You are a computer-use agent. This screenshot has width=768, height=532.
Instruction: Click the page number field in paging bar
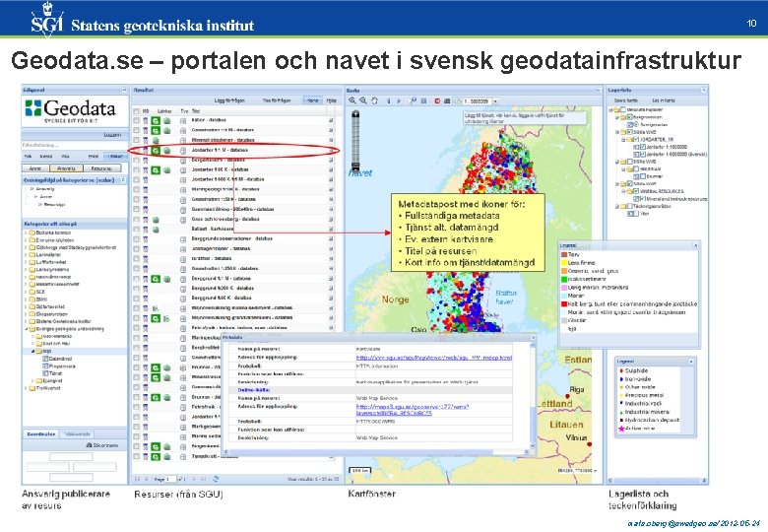170,479
